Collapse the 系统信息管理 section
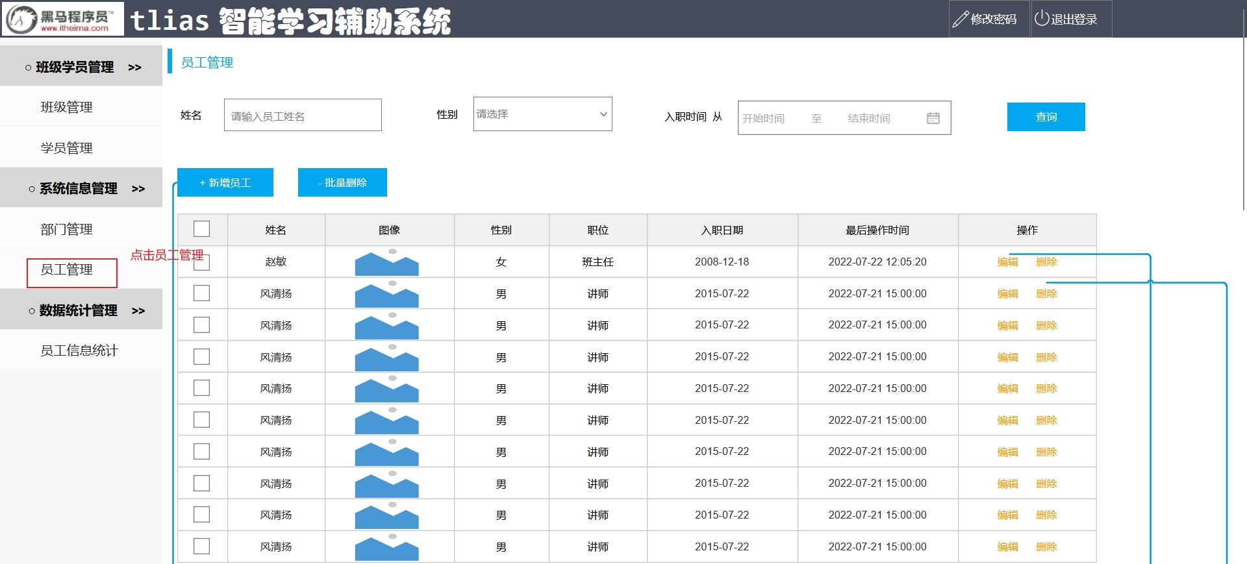 click(138, 189)
